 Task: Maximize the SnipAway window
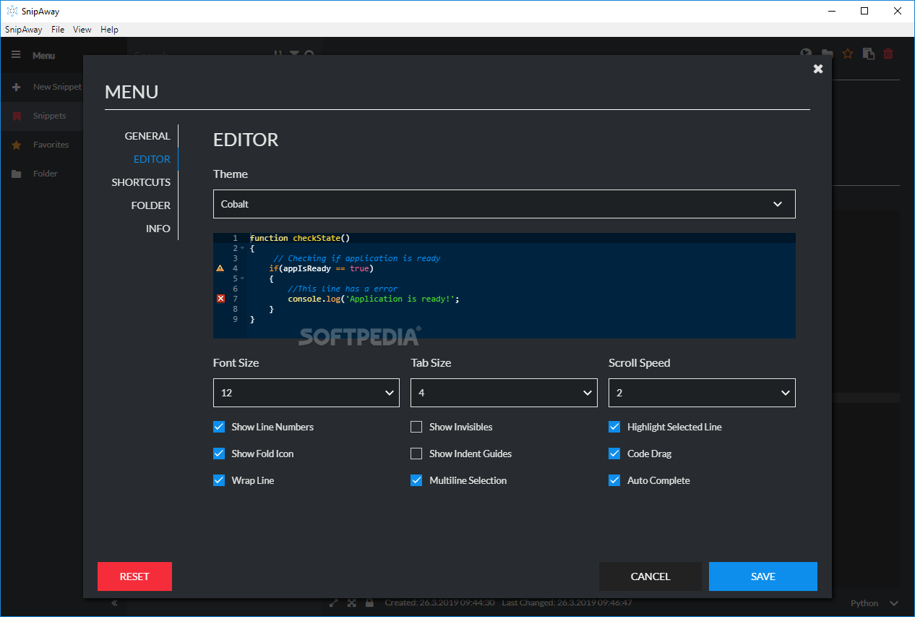coord(864,11)
